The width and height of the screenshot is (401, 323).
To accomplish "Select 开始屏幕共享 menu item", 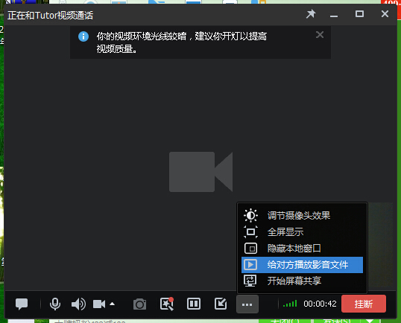I will tap(302, 281).
